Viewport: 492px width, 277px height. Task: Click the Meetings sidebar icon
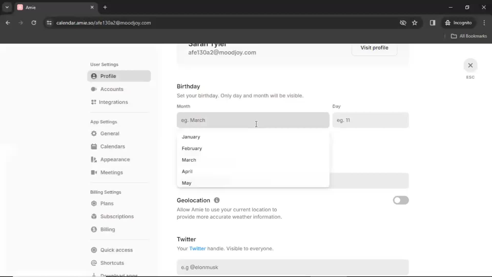pyautogui.click(x=94, y=173)
